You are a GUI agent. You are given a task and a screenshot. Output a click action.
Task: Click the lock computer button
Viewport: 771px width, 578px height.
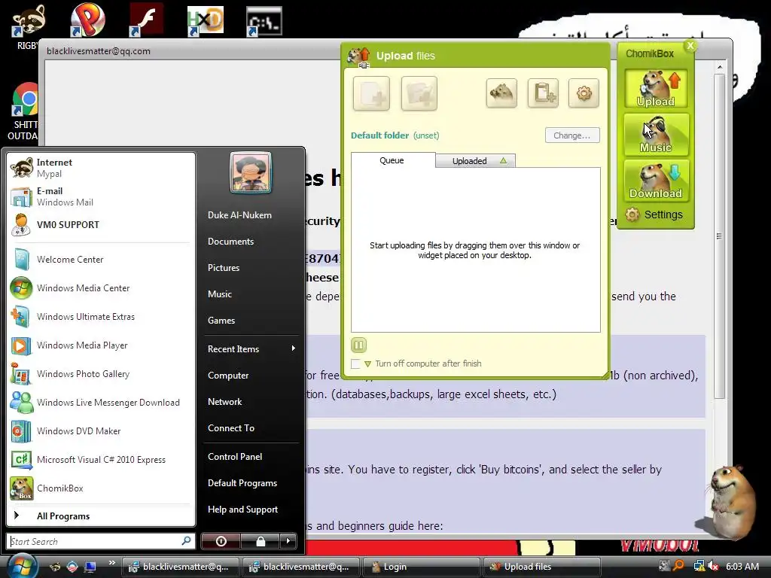(x=260, y=541)
